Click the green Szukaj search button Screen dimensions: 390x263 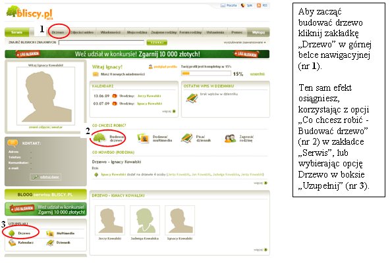point(157,43)
